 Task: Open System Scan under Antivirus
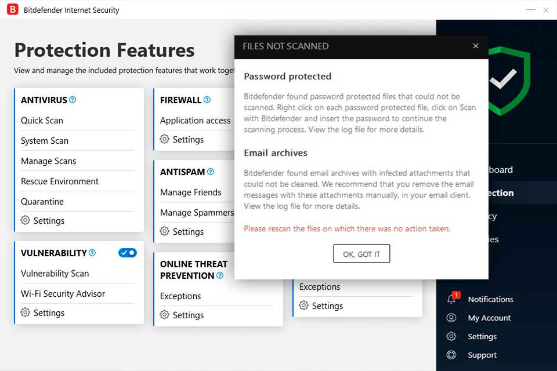(x=45, y=141)
